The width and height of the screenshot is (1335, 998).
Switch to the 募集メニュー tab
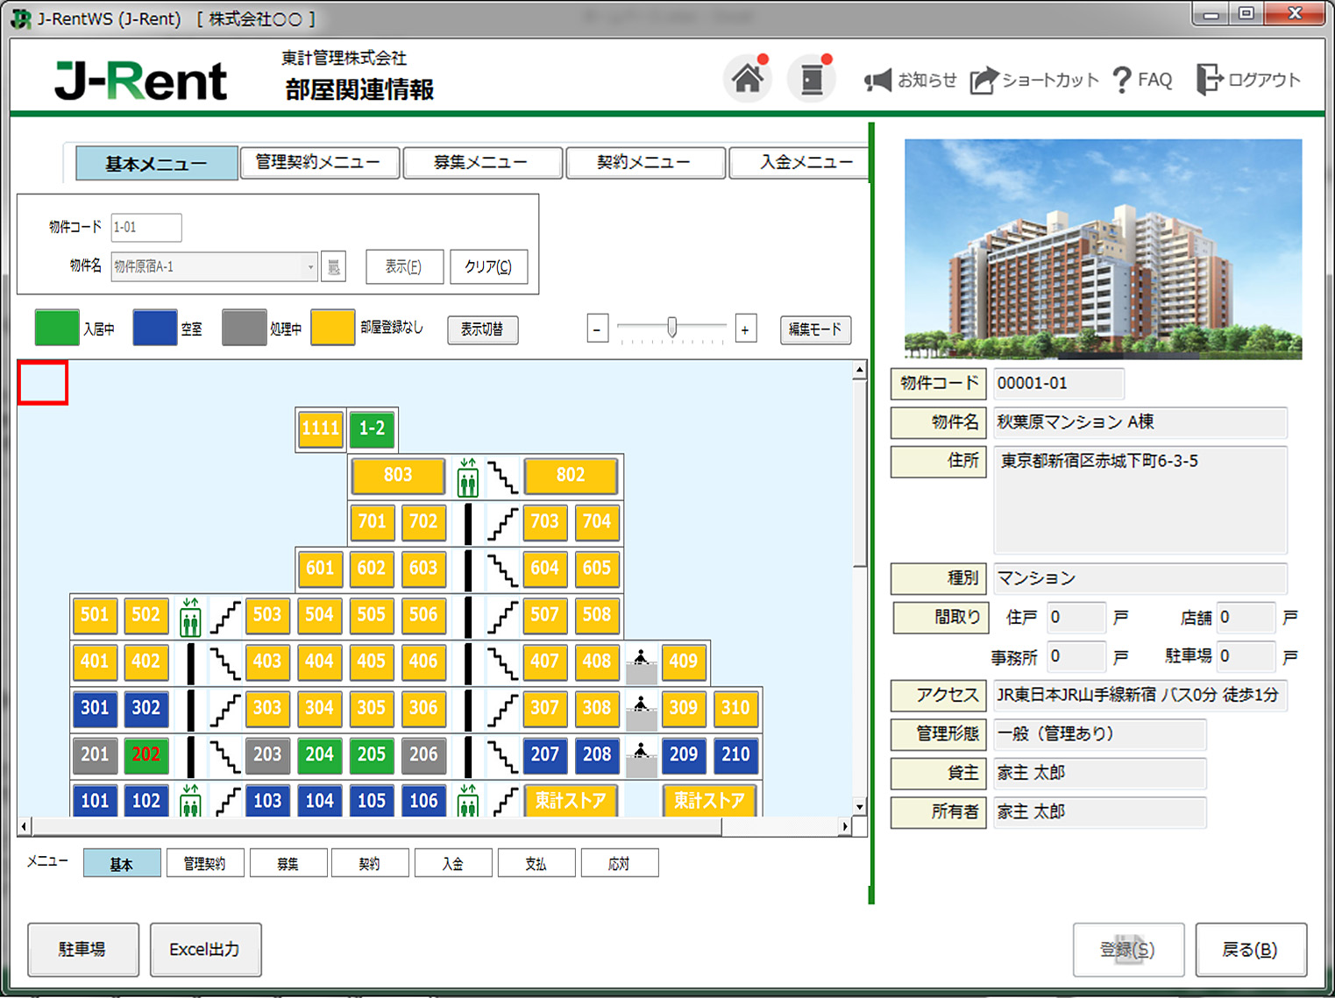point(481,162)
